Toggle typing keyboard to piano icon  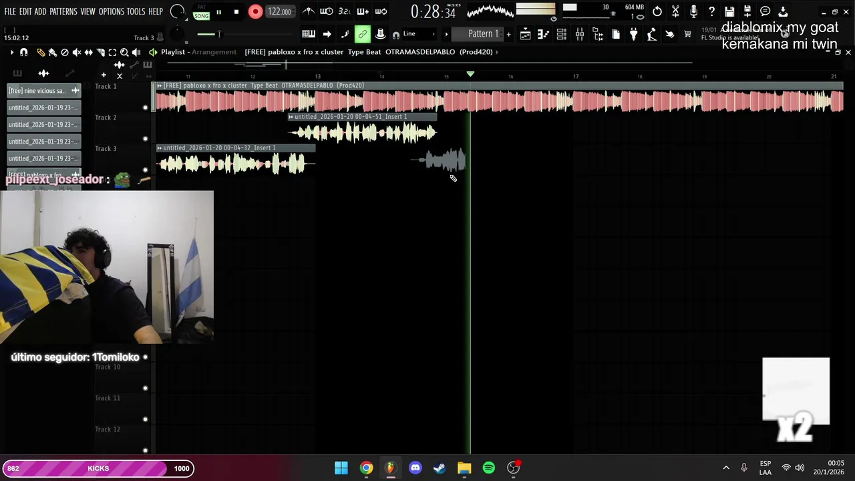pyautogui.click(x=309, y=34)
